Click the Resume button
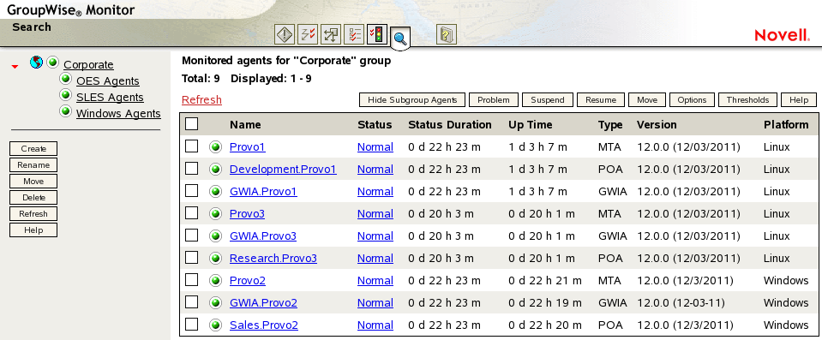The image size is (822, 340). point(601,100)
